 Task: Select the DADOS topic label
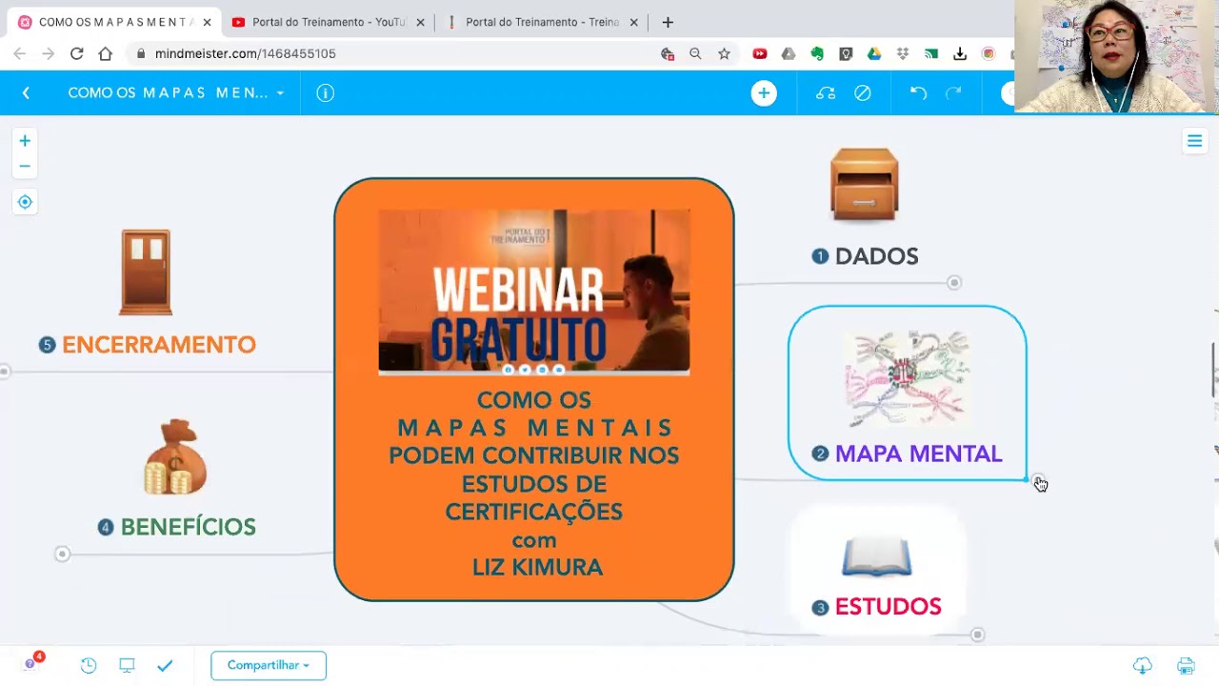pyautogui.click(x=876, y=256)
